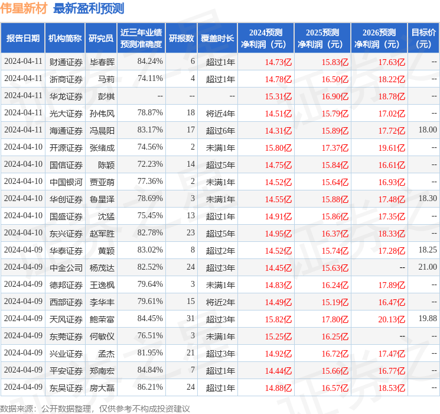Click analyst name 毕春晖
This screenshot has width=440, height=414.
[102, 62]
